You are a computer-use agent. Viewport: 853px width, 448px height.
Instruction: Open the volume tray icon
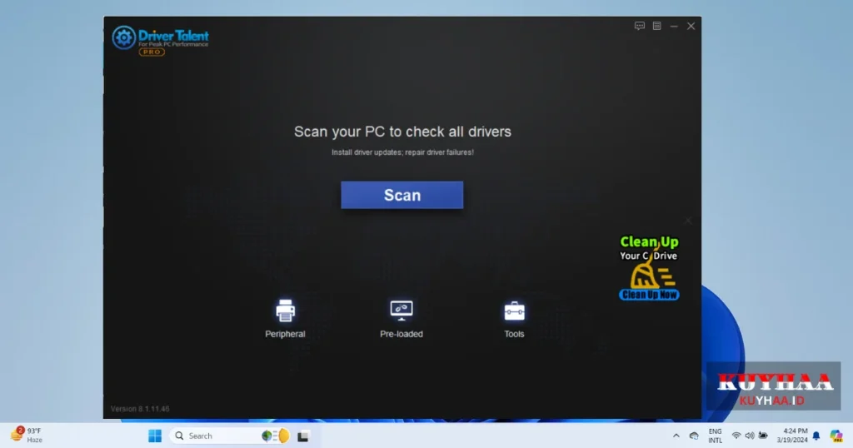(750, 436)
